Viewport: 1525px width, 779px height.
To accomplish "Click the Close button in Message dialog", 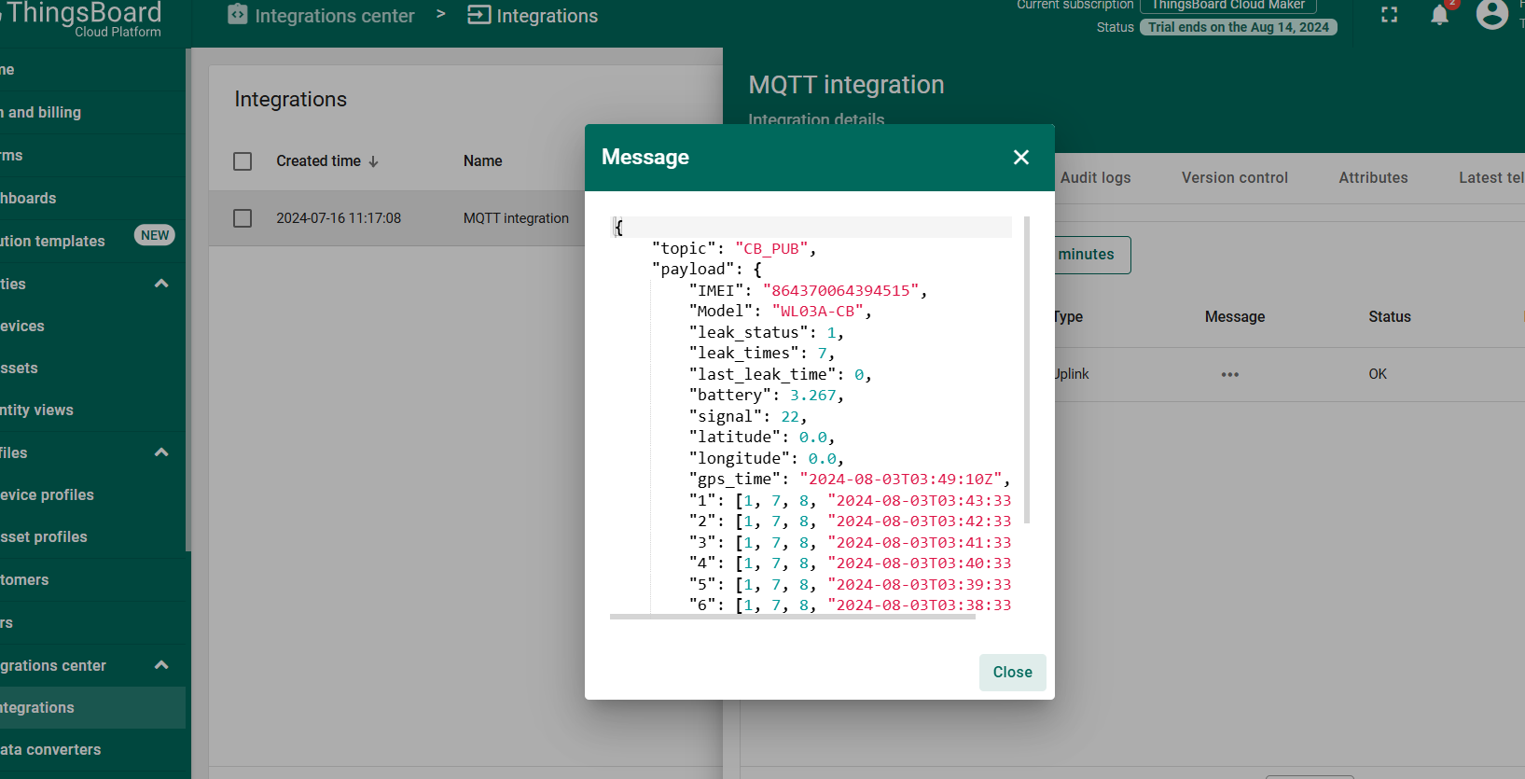I will [1012, 673].
